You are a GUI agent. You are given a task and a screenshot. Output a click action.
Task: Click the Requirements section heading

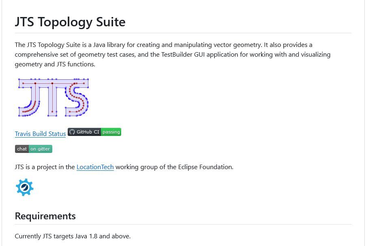45,216
